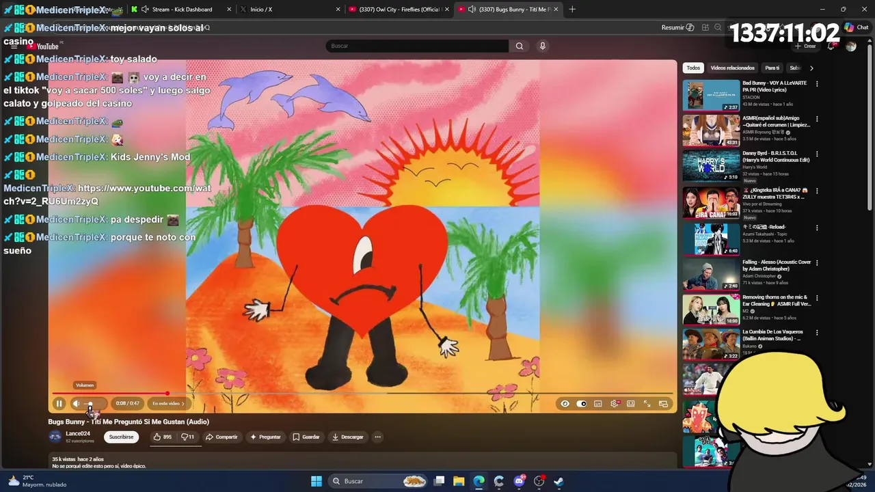Viewport: 875px width, 492px height.
Task: Open the weather widget showing 21°C
Action: tap(38, 481)
